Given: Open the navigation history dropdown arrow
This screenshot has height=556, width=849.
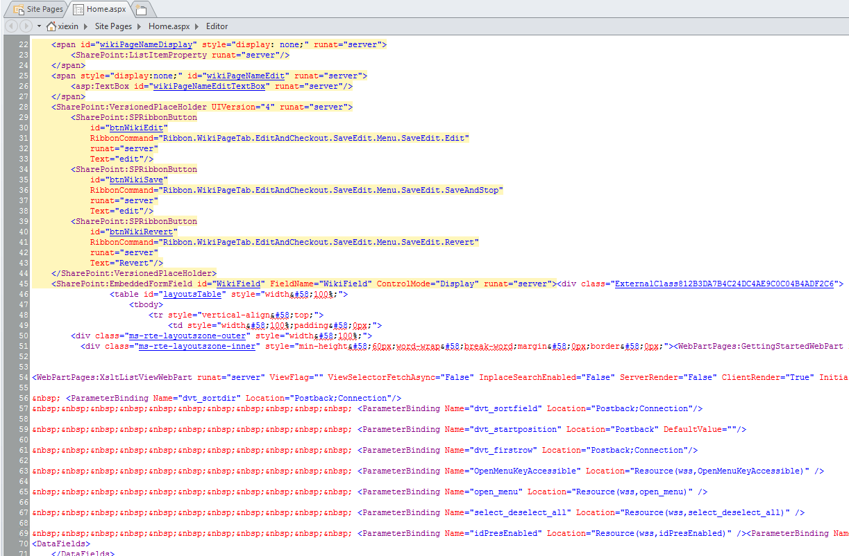Looking at the screenshot, I should (40, 26).
